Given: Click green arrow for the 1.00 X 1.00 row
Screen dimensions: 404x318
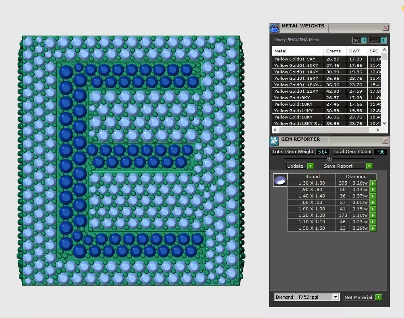Looking at the screenshot, I should (x=373, y=209).
